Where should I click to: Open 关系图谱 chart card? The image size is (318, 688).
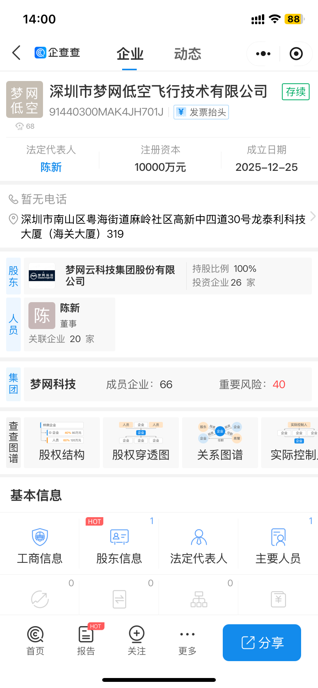click(x=220, y=443)
